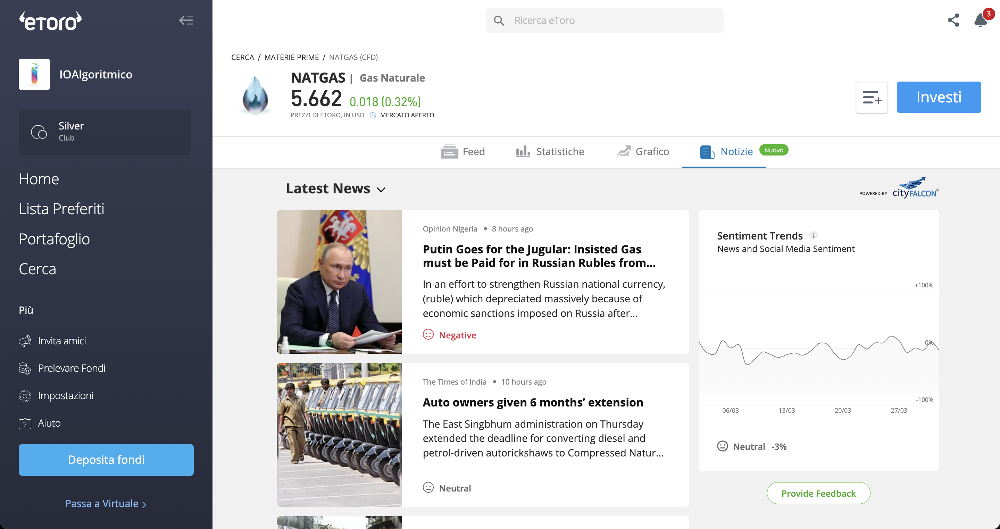Open IOAlgoritmico profile avatar
Viewport: 1000px width, 529px height.
[34, 74]
